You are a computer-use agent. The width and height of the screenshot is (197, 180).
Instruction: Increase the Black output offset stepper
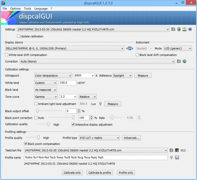click(x=79, y=110)
